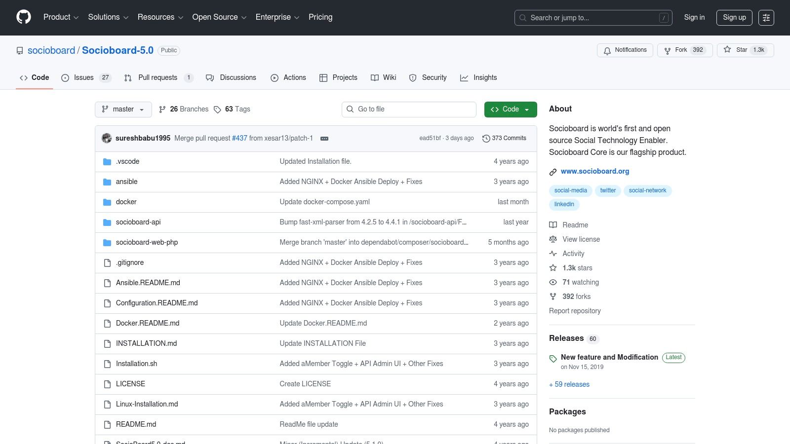
Task: Open the Pricing page
Action: (320, 17)
